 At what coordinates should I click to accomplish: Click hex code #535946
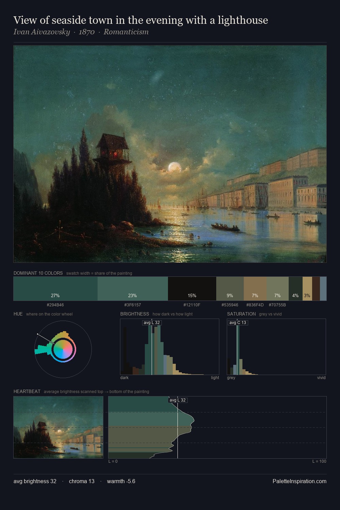[230, 305]
